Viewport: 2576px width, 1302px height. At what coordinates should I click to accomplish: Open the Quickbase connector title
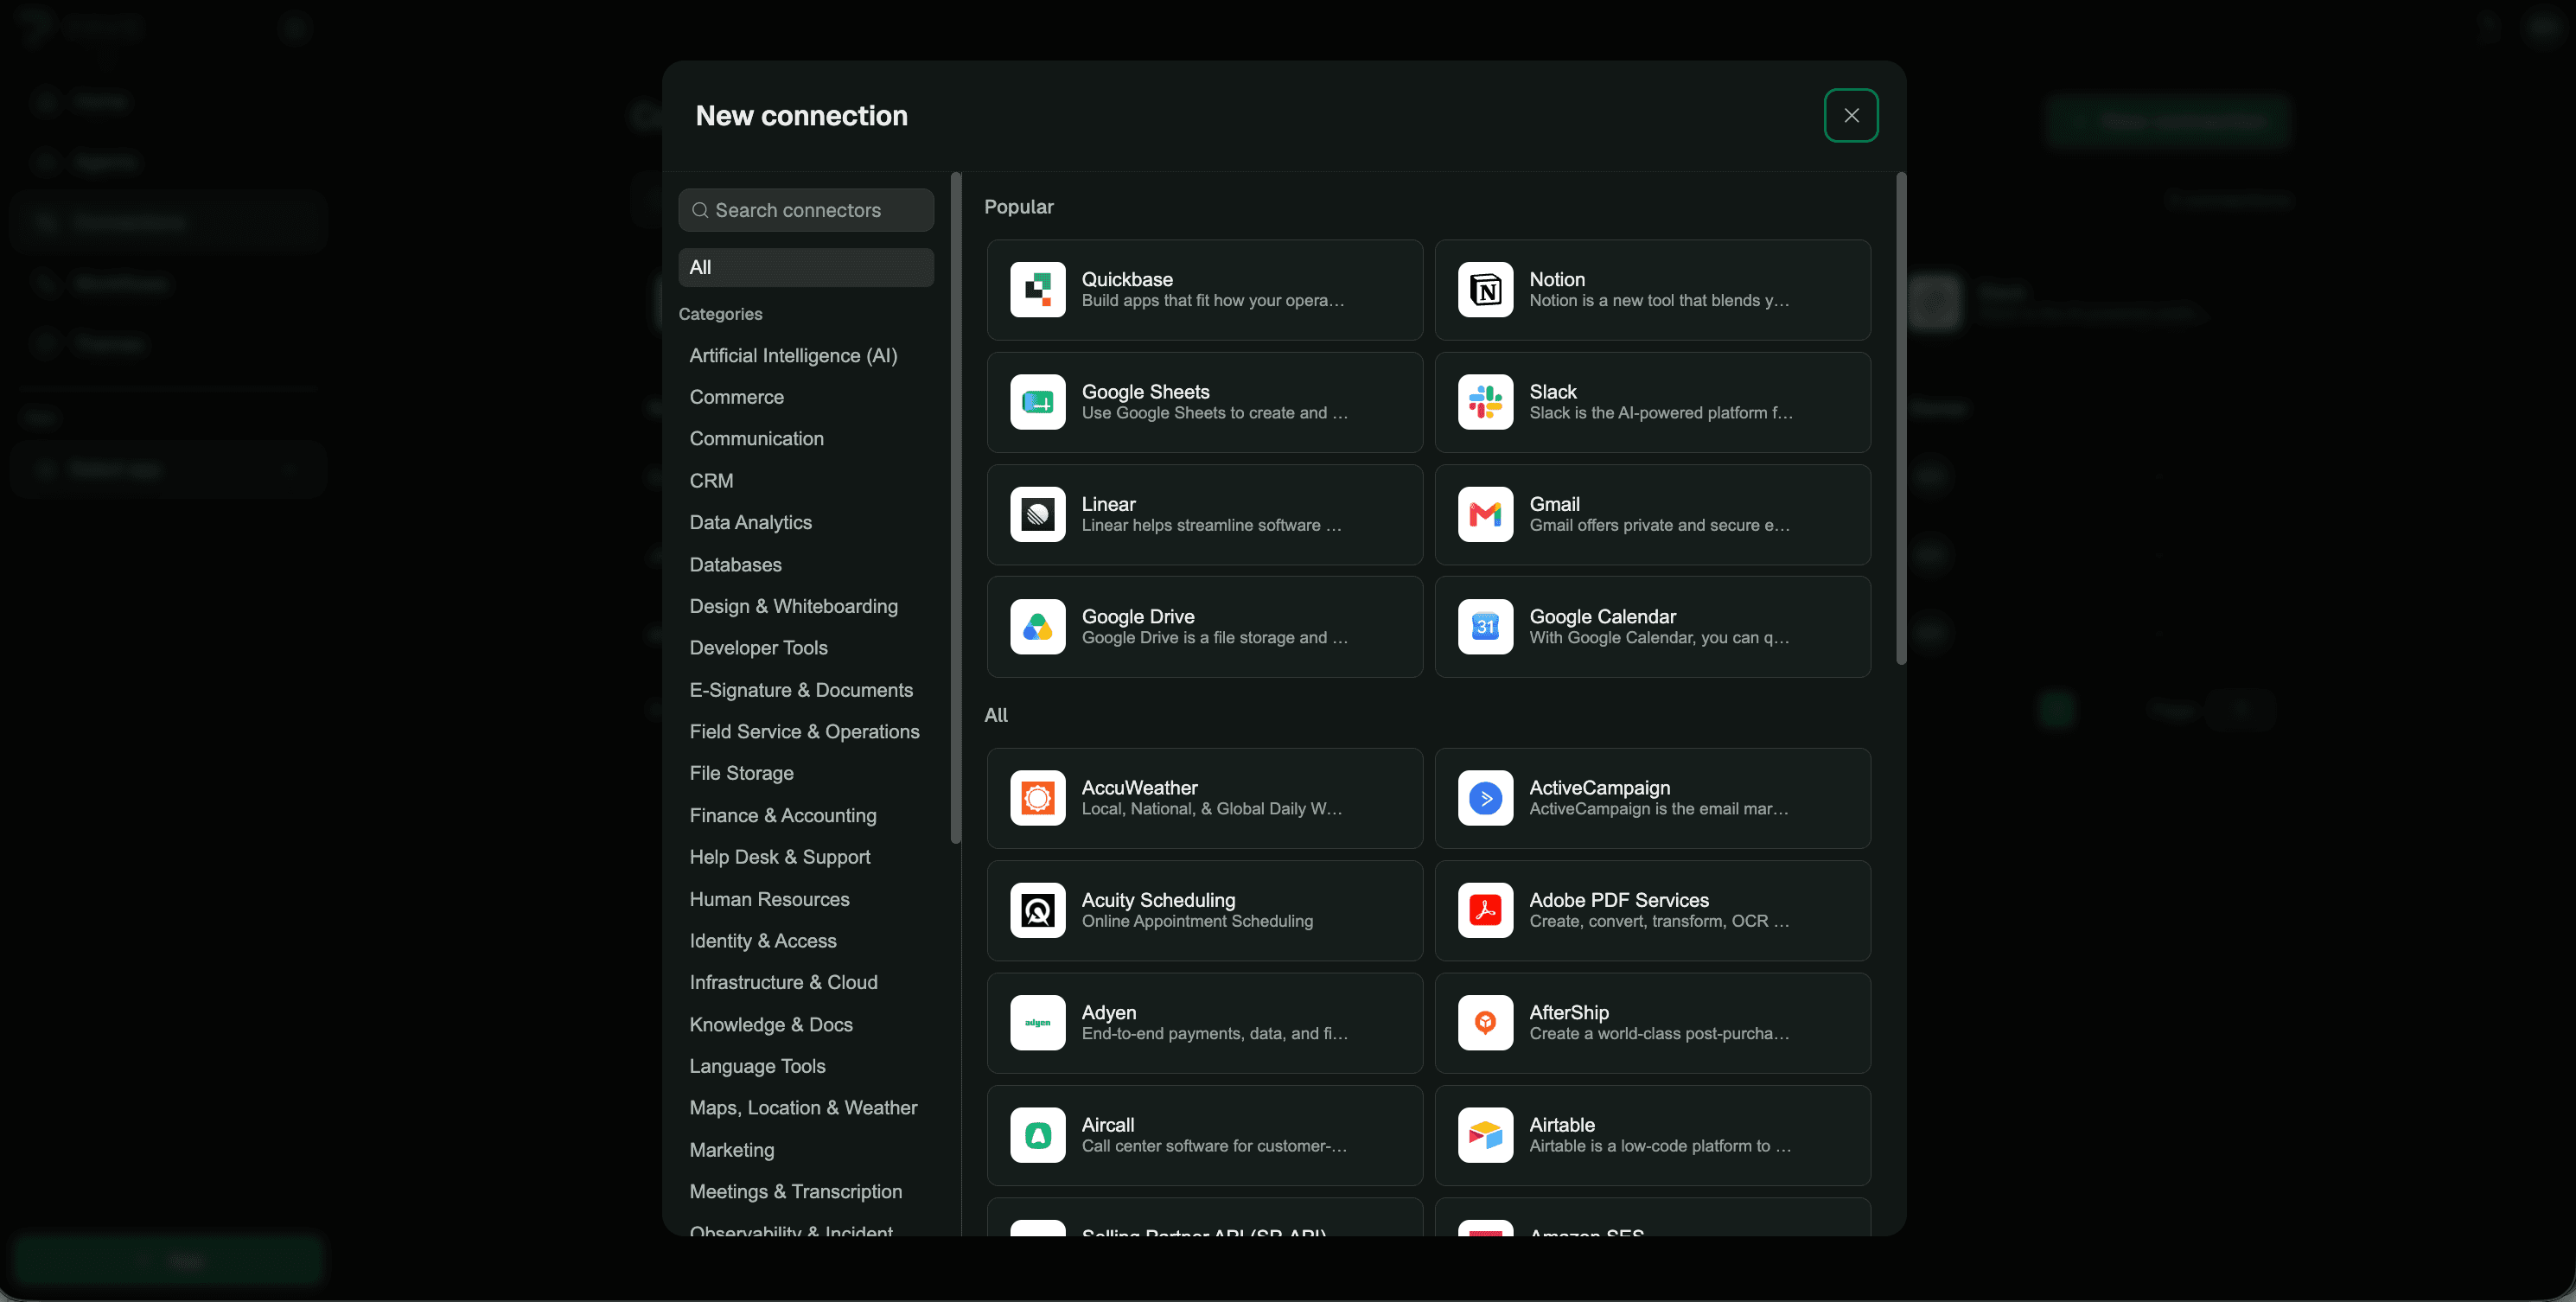(x=1127, y=279)
